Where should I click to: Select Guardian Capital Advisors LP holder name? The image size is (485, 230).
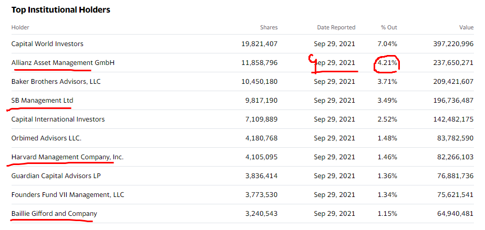click(x=56, y=176)
